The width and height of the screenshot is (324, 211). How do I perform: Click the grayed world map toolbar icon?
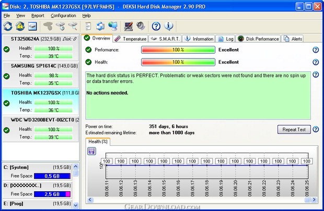click(x=48, y=26)
